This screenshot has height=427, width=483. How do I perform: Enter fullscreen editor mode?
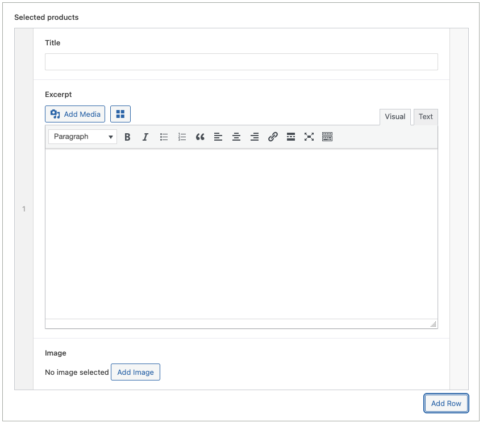point(309,137)
